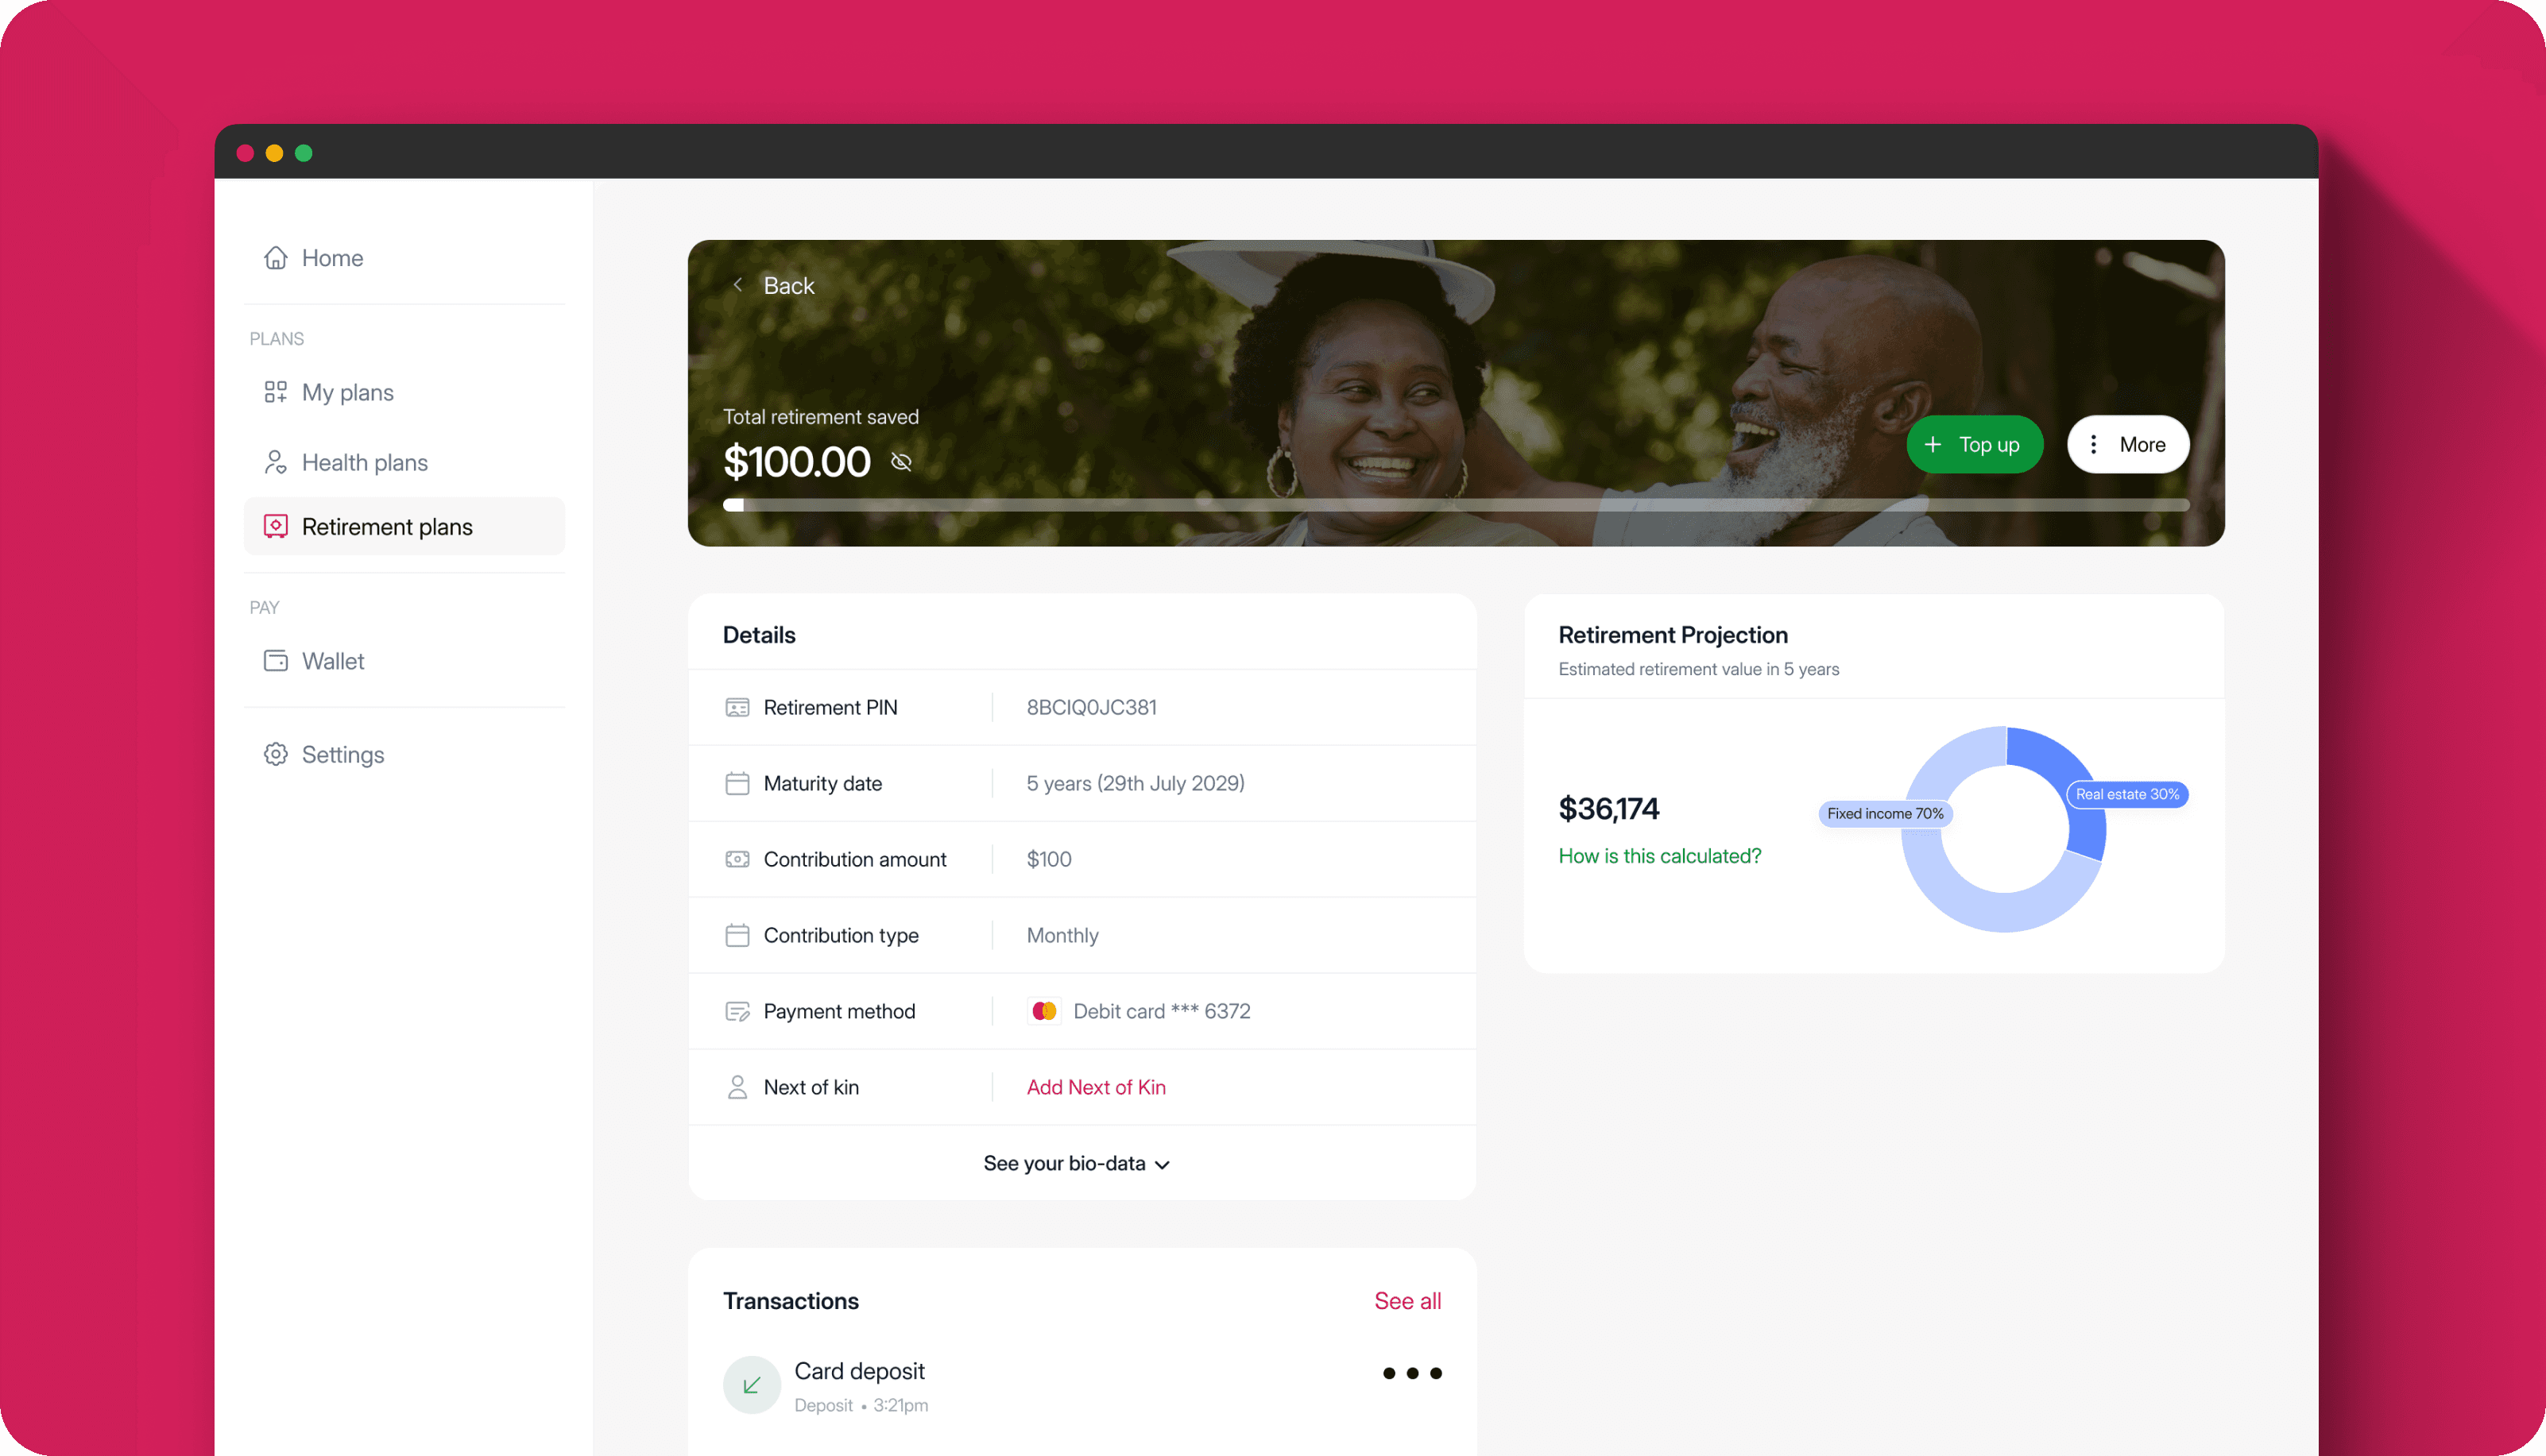Go to Home in sidebar
This screenshot has width=2546, height=1456.
(404, 258)
